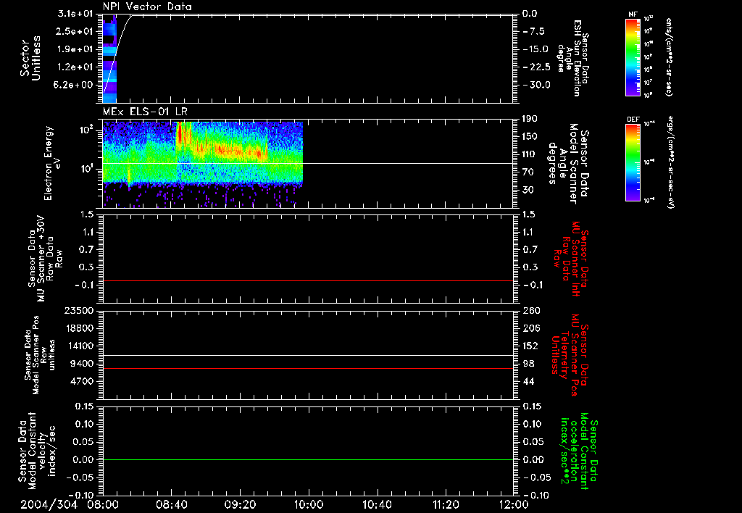Click the NPI sector color data block
The width and height of the screenshot is (742, 513).
[x=109, y=58]
